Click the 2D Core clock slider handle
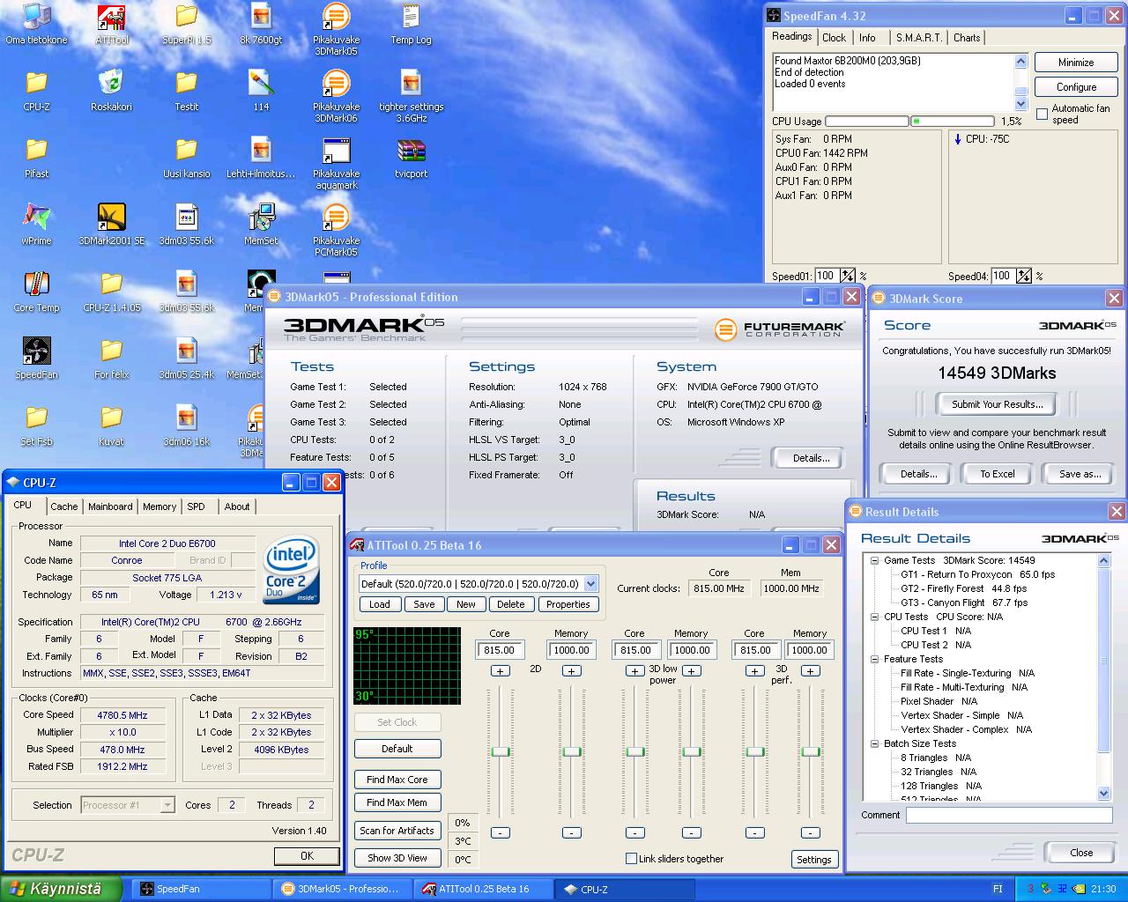This screenshot has width=1128, height=902. [501, 751]
